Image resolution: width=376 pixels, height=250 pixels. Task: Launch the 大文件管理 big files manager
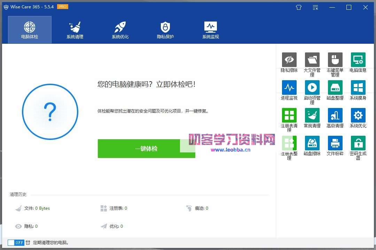click(x=312, y=60)
